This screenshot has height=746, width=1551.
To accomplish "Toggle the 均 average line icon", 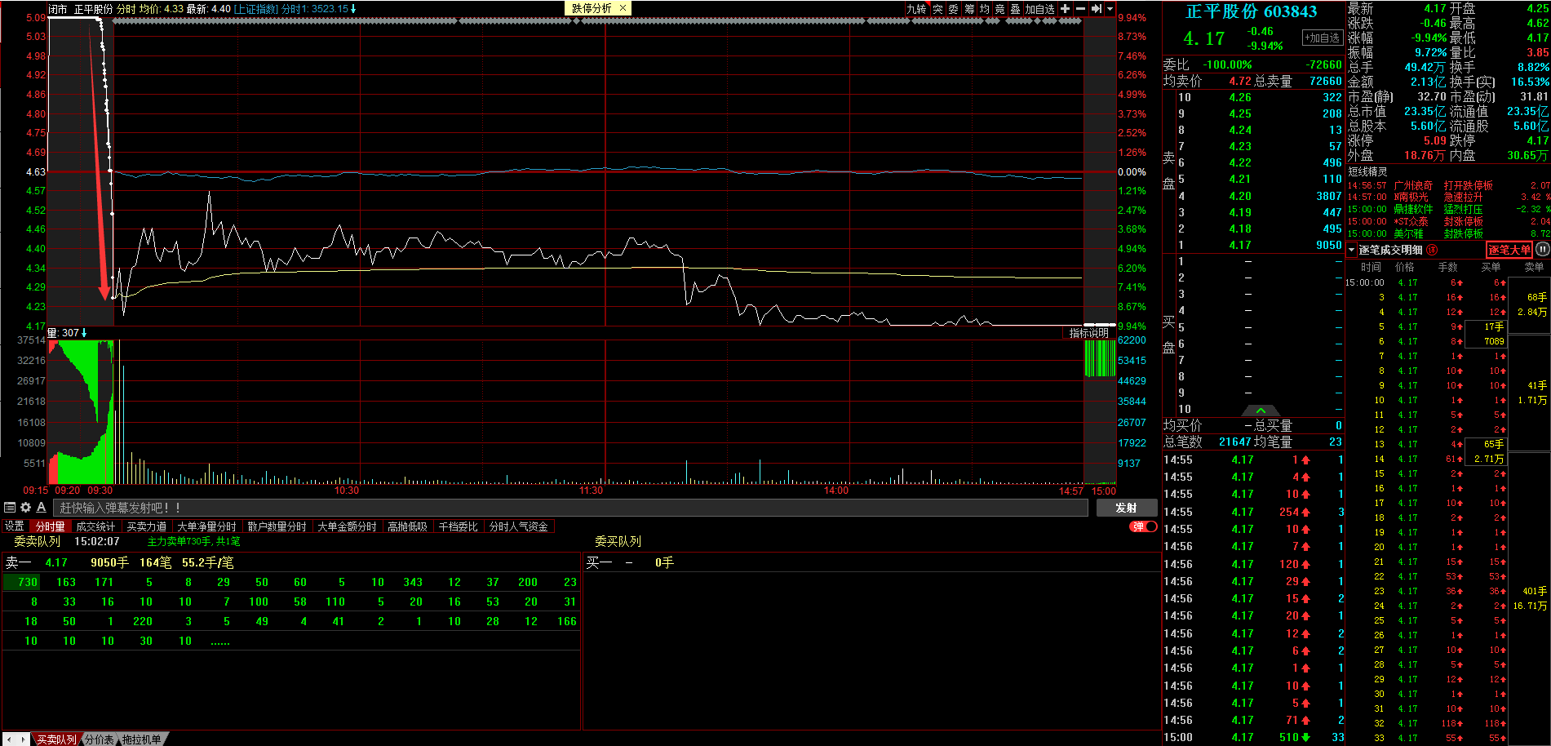I will (x=985, y=9).
